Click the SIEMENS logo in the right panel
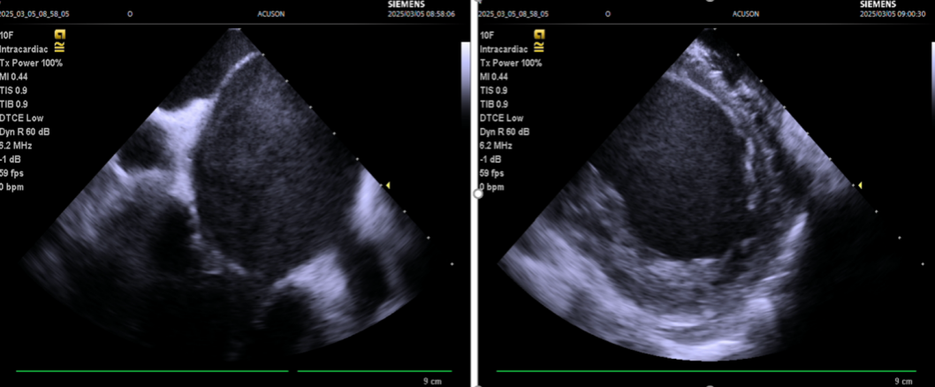This screenshot has height=387, width=935. [x=879, y=4]
